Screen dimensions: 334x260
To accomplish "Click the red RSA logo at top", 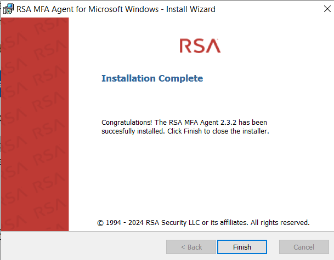I will (x=200, y=46).
